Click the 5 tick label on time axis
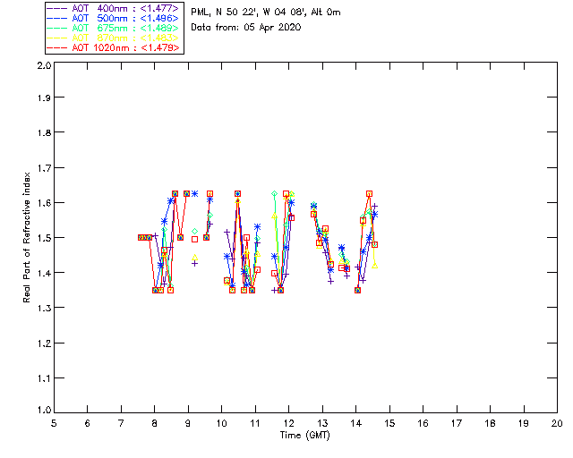The width and height of the screenshot is (573, 458). (x=54, y=423)
